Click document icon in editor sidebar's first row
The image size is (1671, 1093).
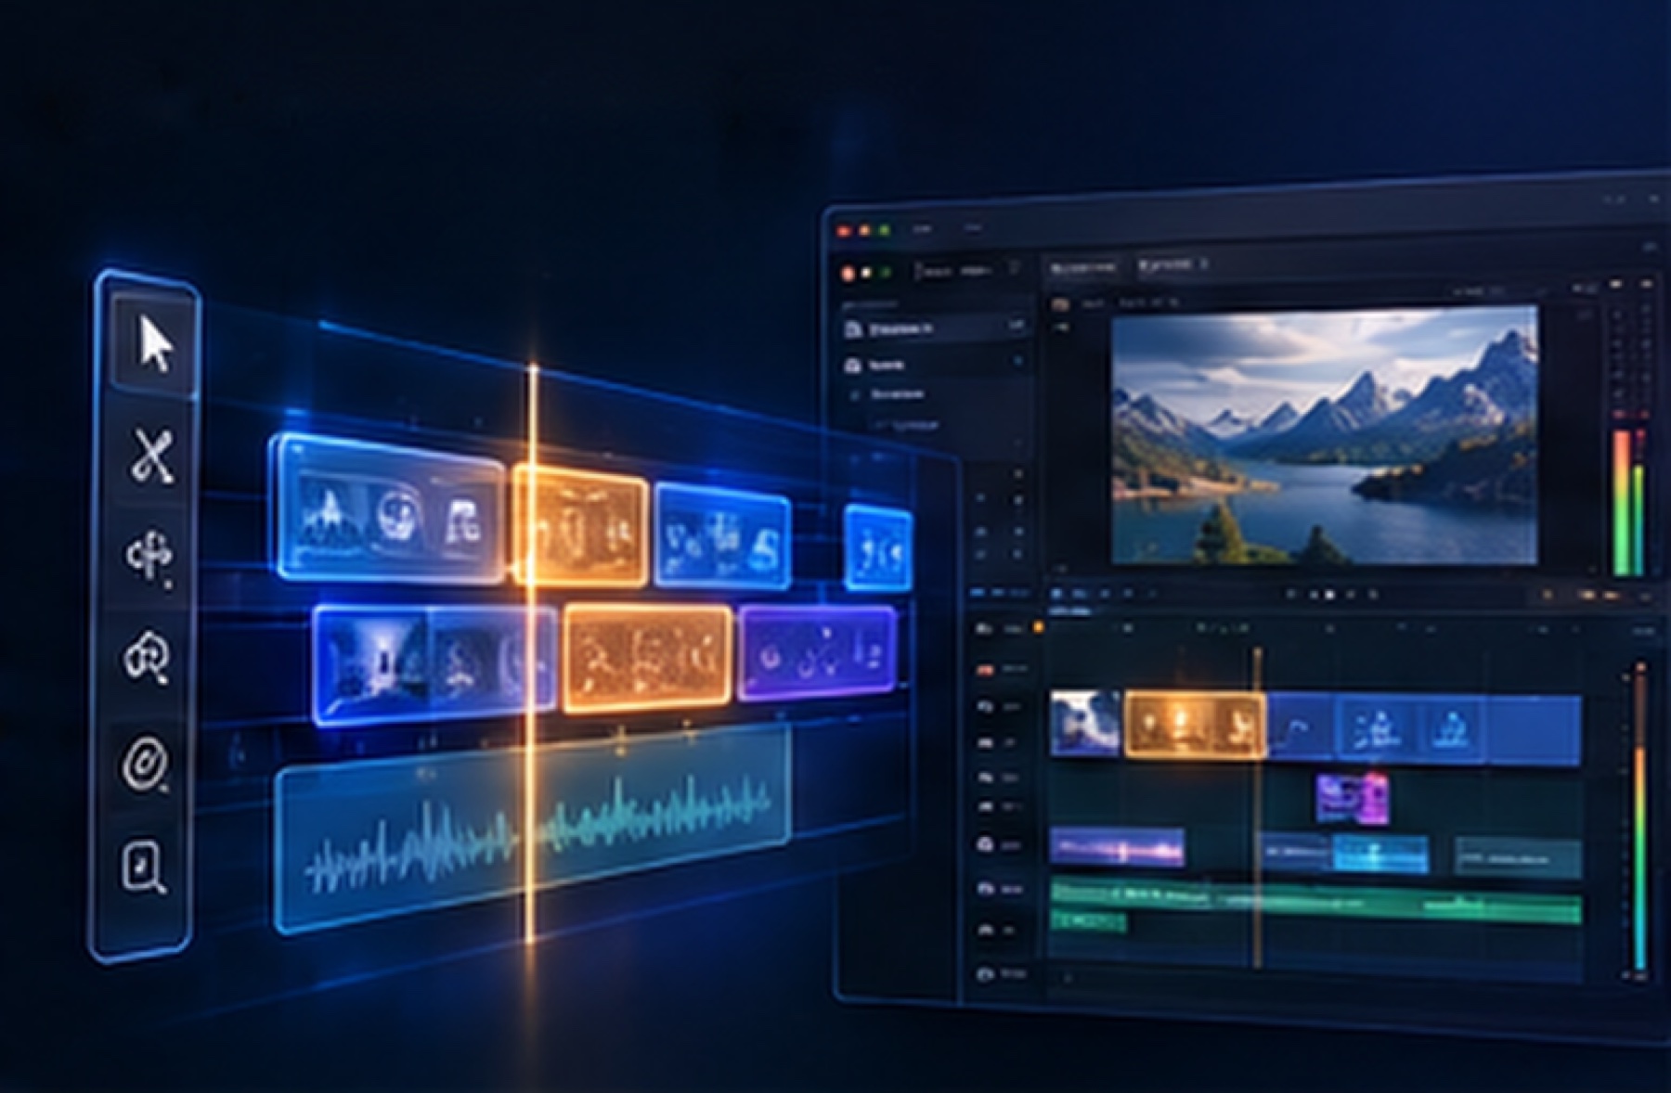tap(853, 329)
